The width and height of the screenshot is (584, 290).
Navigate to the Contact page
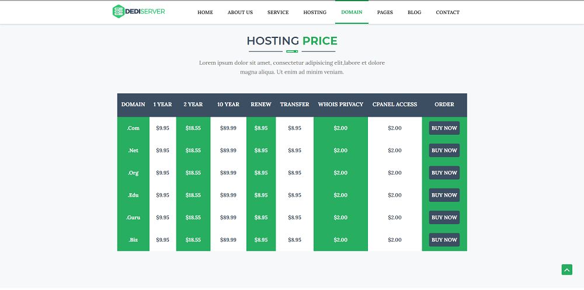point(447,12)
